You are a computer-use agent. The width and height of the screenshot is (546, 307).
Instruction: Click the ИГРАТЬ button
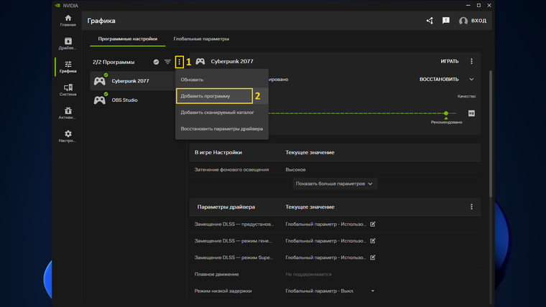click(450, 61)
